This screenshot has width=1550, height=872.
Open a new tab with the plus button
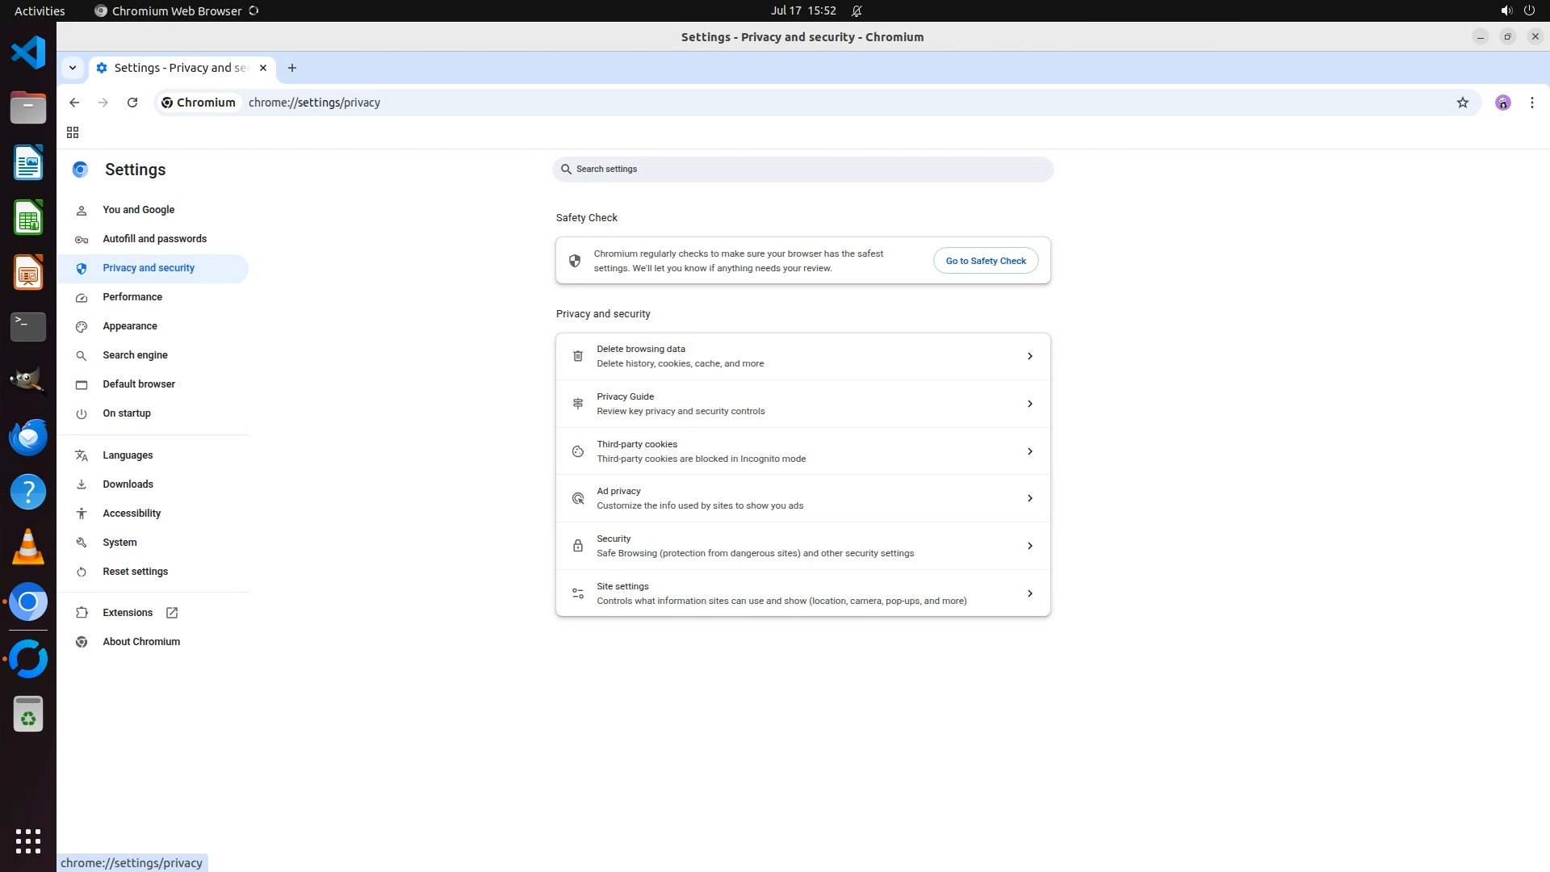pyautogui.click(x=292, y=68)
